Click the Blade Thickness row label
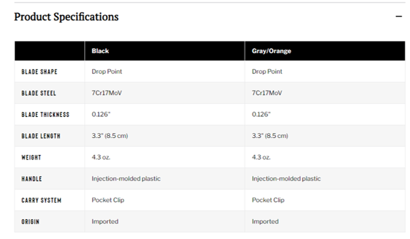The height and width of the screenshot is (239, 410). (45, 115)
